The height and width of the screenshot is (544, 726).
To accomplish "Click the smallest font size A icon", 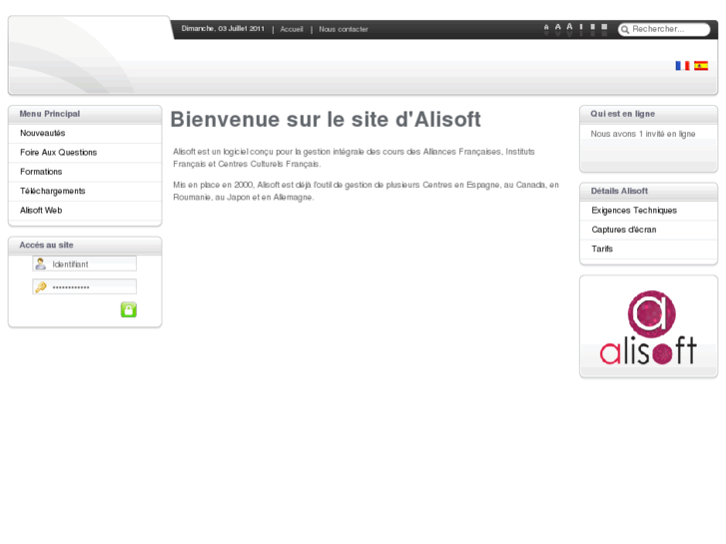I will [x=546, y=28].
